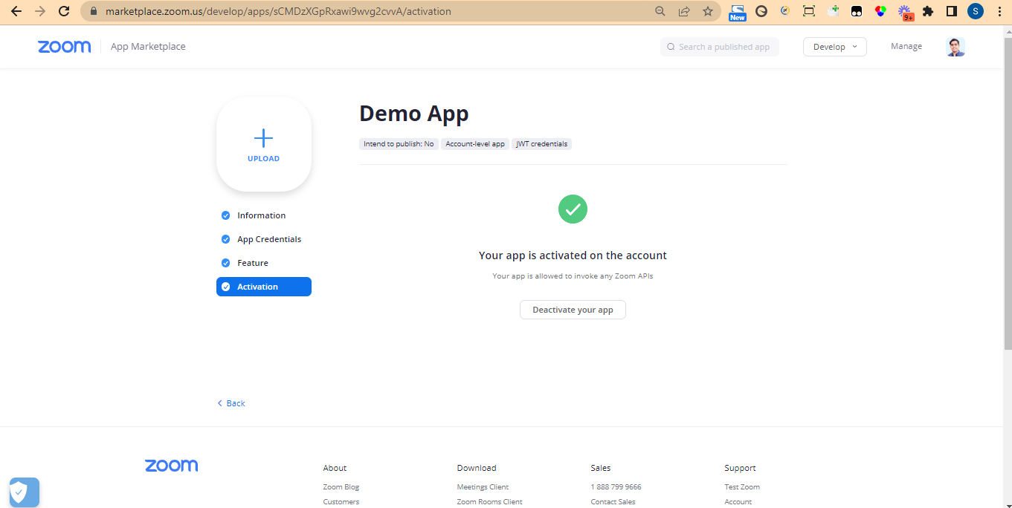This screenshot has height=508, width=1012.
Task: Open the browser extensions puzzle icon
Action: click(927, 11)
